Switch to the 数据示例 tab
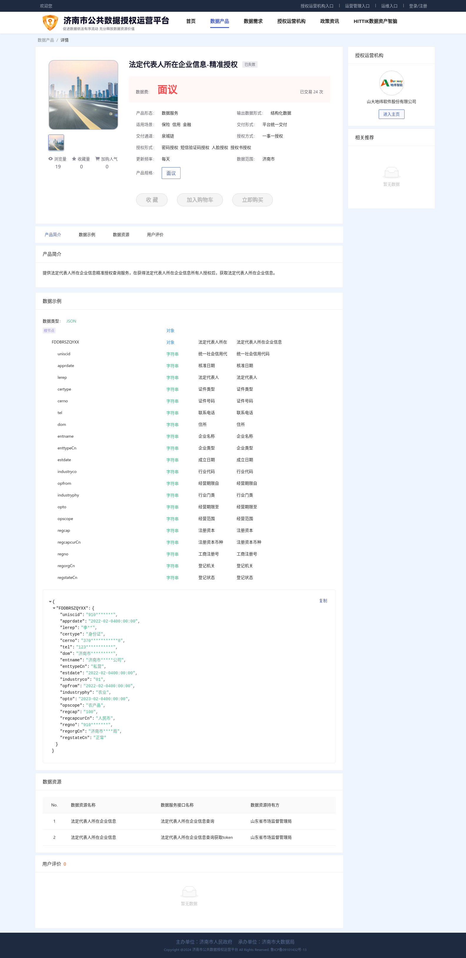This screenshot has width=466, height=958. coord(87,235)
